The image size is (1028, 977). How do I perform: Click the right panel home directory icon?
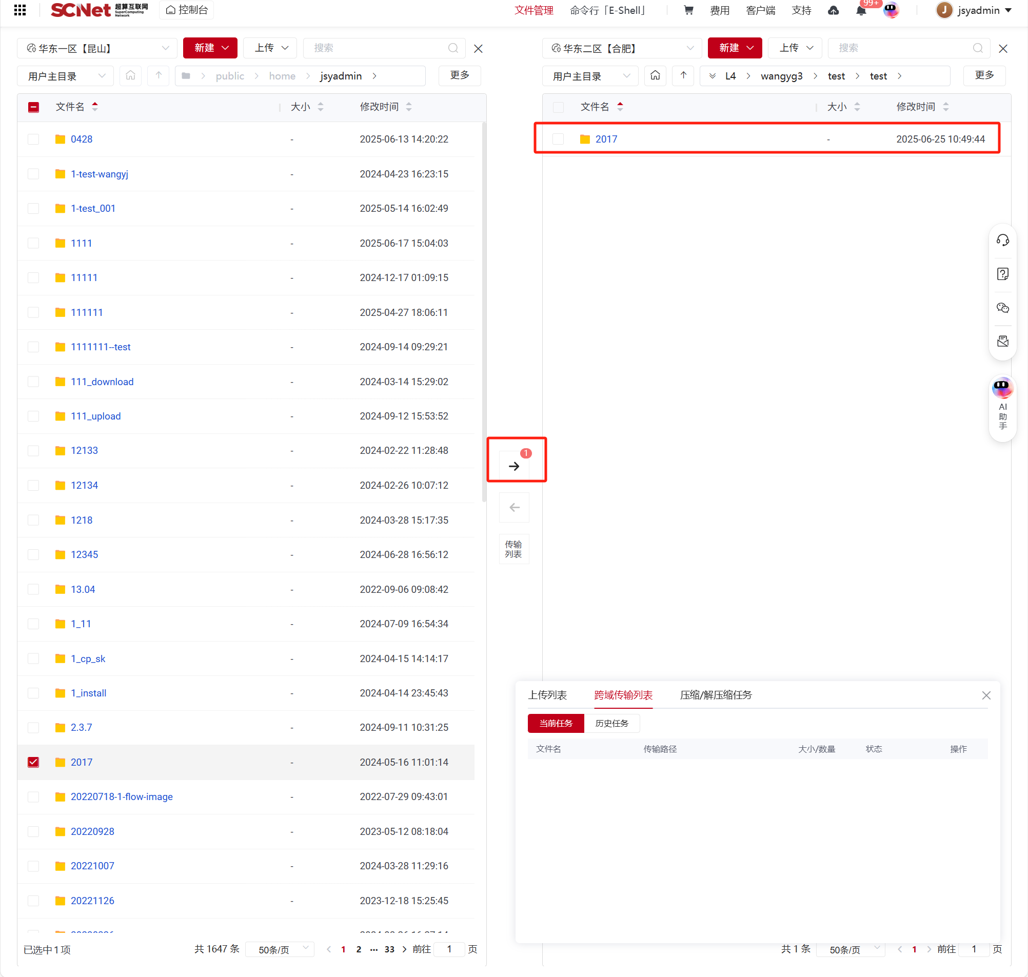(x=655, y=76)
